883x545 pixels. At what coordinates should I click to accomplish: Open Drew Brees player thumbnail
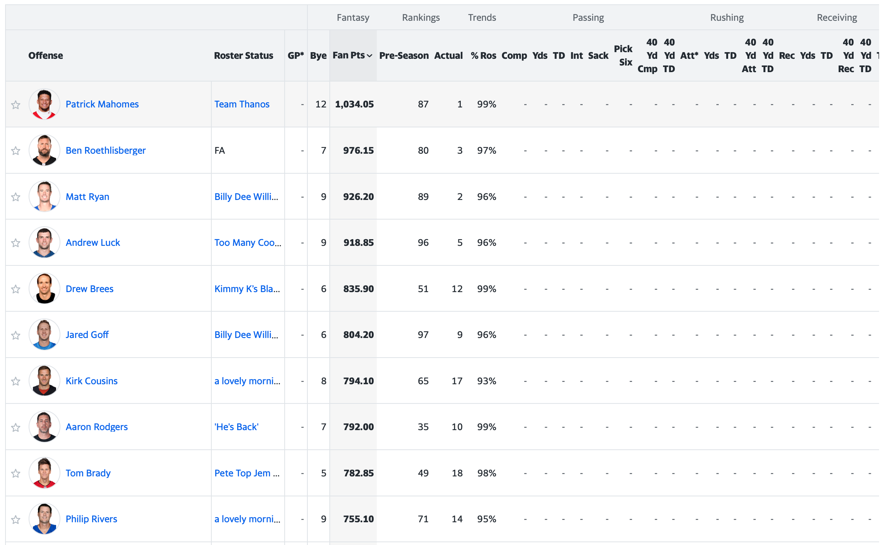pos(44,289)
